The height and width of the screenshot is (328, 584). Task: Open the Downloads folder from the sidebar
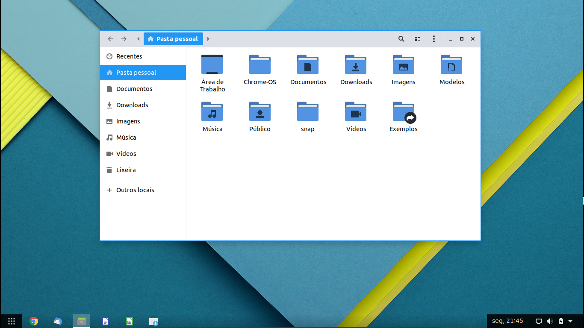[132, 105]
